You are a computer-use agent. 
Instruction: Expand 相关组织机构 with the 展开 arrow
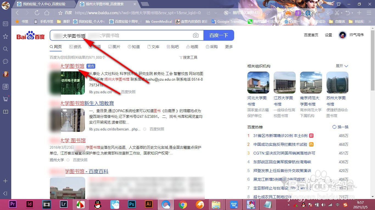pos(342,66)
